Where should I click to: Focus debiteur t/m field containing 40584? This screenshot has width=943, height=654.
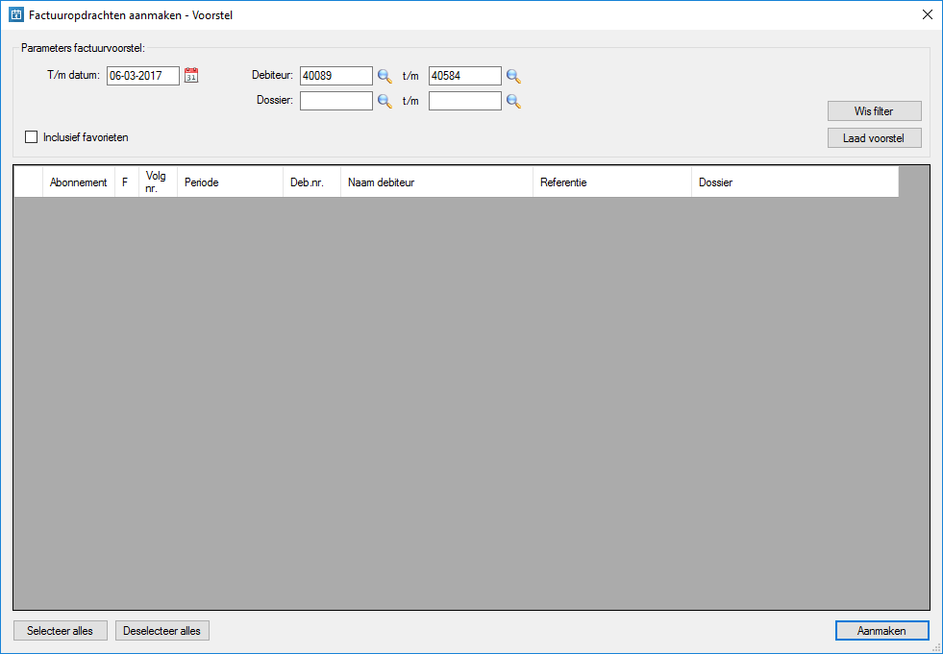465,76
